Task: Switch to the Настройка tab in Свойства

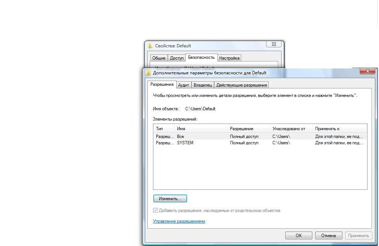Action: click(229, 58)
